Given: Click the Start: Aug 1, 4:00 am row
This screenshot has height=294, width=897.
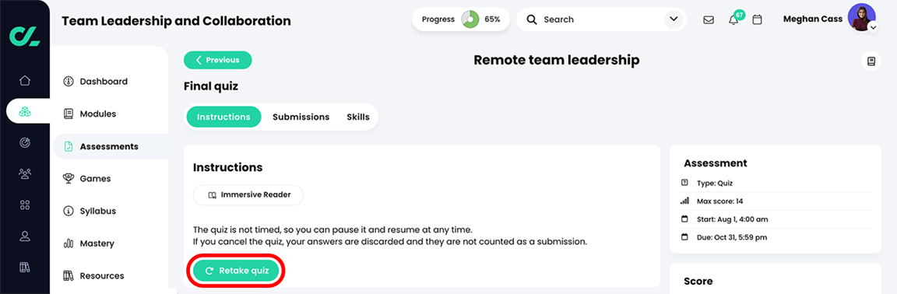Looking at the screenshot, I should coord(776,219).
